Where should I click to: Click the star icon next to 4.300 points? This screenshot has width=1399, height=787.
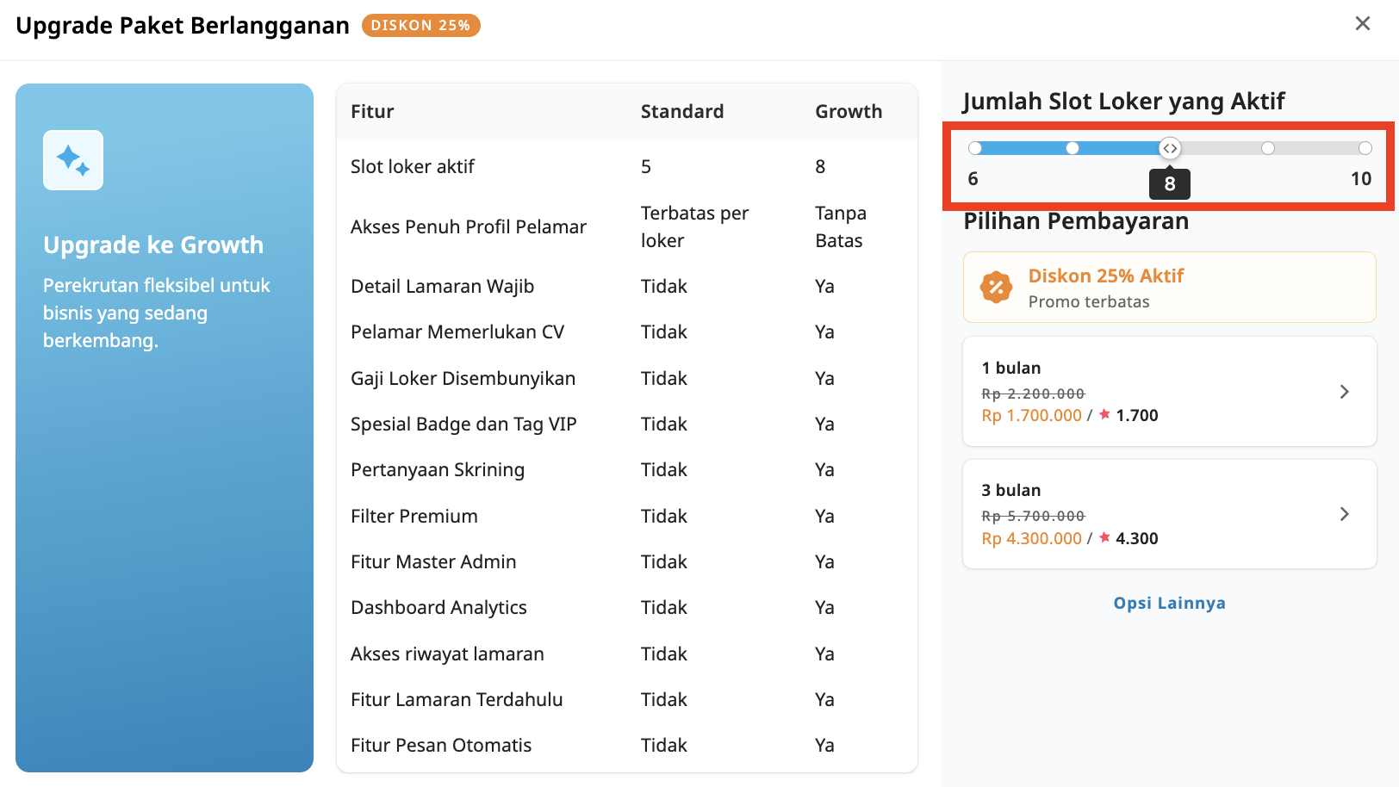pyautogui.click(x=1104, y=538)
